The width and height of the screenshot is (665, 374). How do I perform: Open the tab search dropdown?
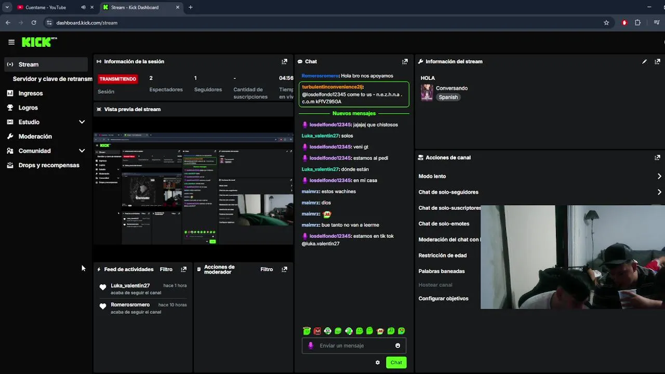(x=7, y=7)
